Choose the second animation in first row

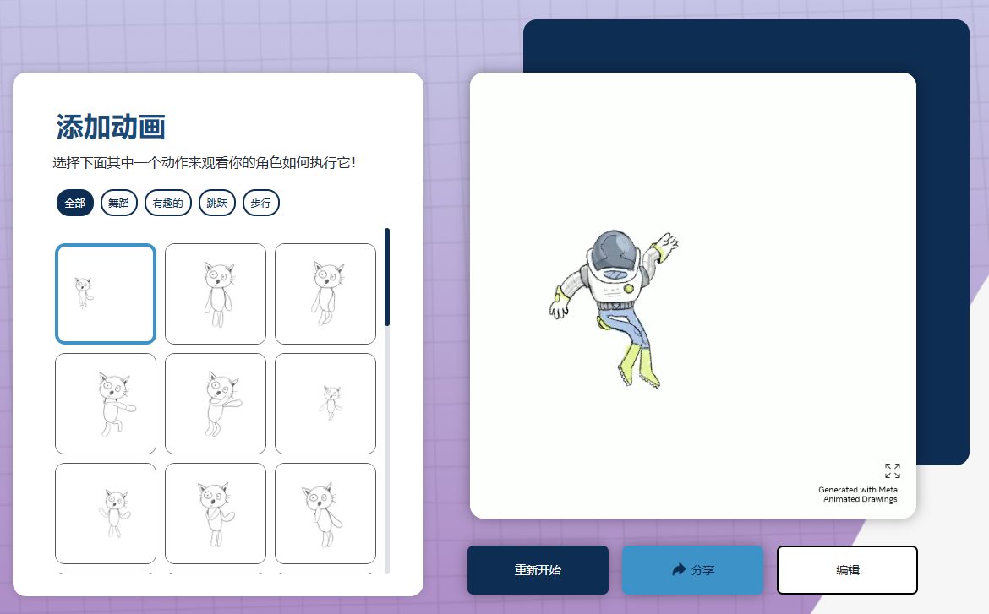coord(216,294)
